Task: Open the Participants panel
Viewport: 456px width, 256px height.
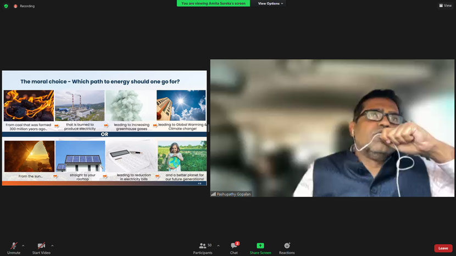Action: (203, 247)
